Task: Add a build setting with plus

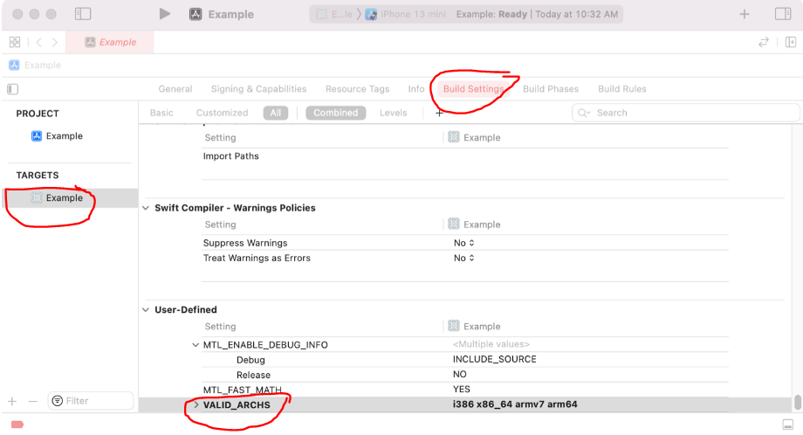Action: pyautogui.click(x=439, y=113)
